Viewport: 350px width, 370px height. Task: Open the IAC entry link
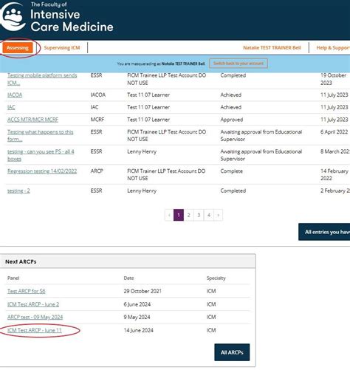pyautogui.click(x=11, y=107)
